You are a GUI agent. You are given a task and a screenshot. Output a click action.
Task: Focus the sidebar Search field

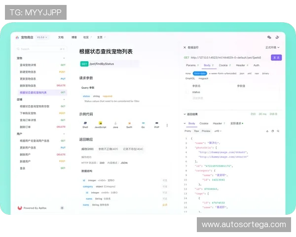coord(41,49)
